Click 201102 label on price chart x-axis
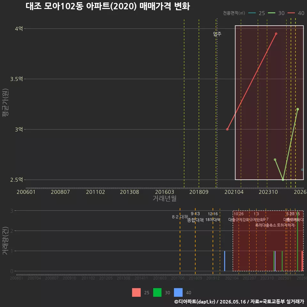 pos(96,192)
